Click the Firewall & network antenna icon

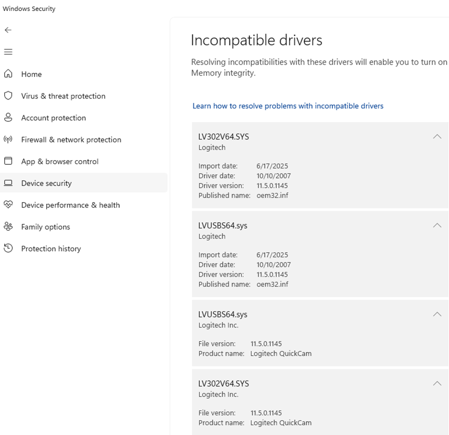point(8,139)
